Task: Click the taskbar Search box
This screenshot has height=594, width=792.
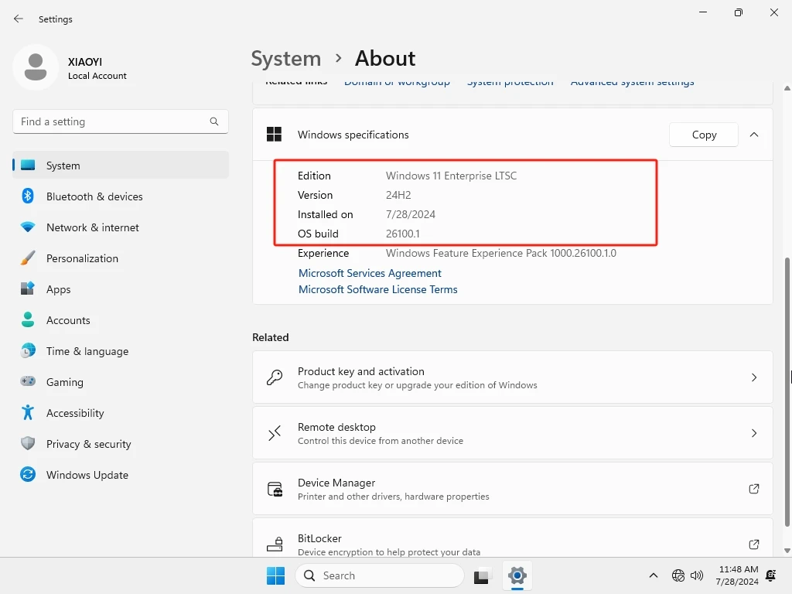Action: [379, 575]
